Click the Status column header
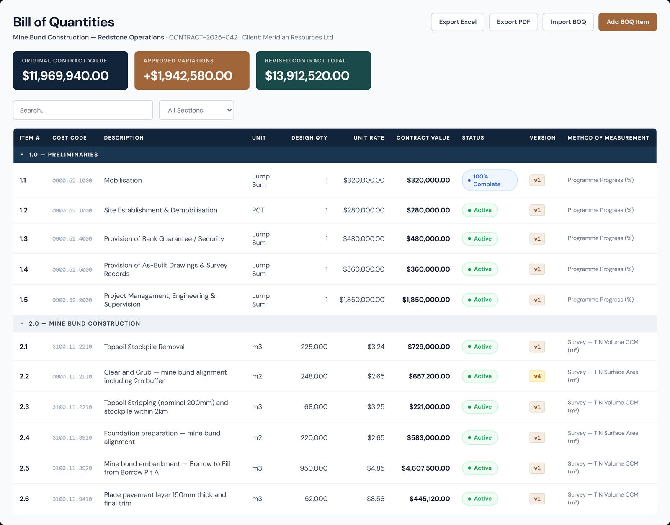Viewport: 670px width, 525px height. 473,137
